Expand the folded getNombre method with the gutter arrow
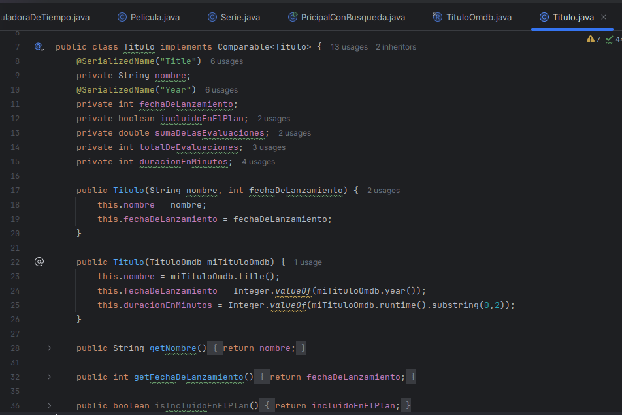622x415 pixels. pyautogui.click(x=49, y=348)
